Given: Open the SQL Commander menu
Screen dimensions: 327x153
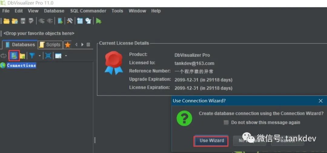Looking at the screenshot, I should click(88, 11).
